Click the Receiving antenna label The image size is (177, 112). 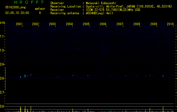point(65,13)
